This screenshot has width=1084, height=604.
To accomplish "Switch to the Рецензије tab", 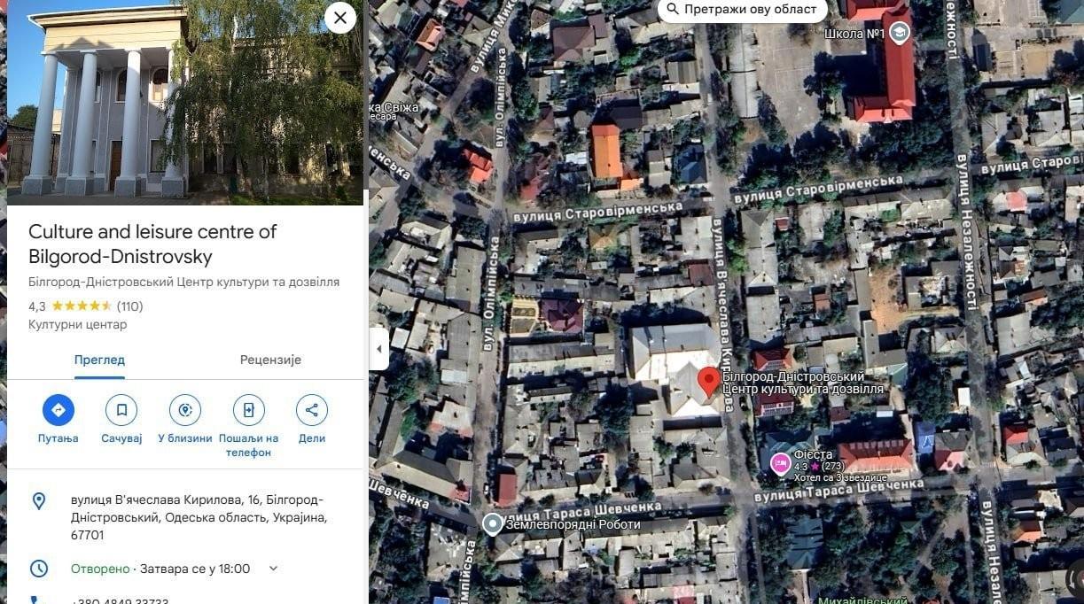I will 270,360.
